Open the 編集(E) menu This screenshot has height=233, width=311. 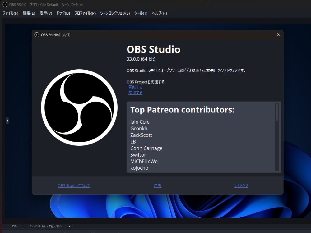click(29, 13)
